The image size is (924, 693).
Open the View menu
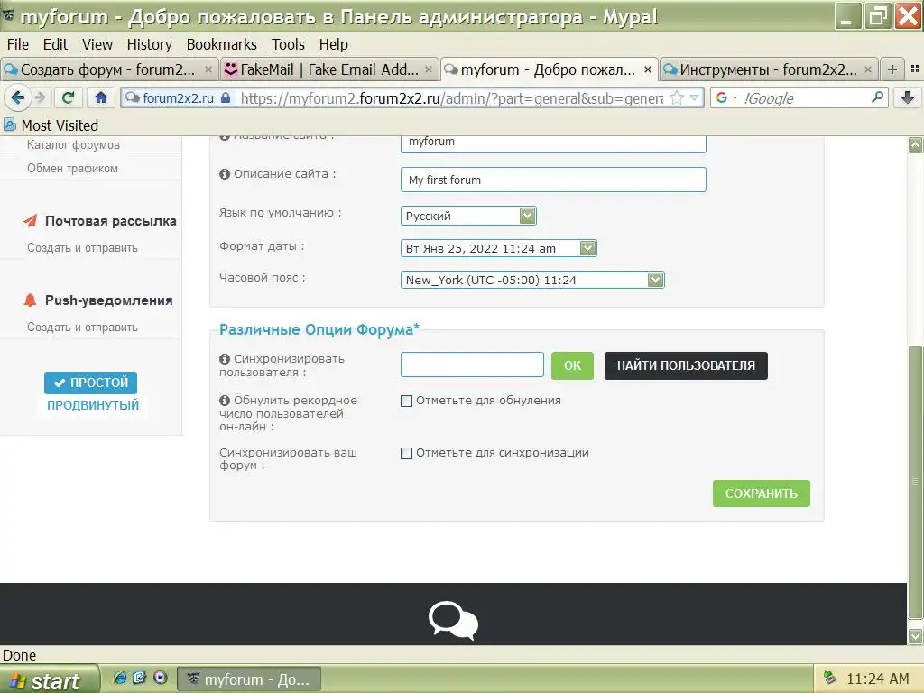point(97,44)
